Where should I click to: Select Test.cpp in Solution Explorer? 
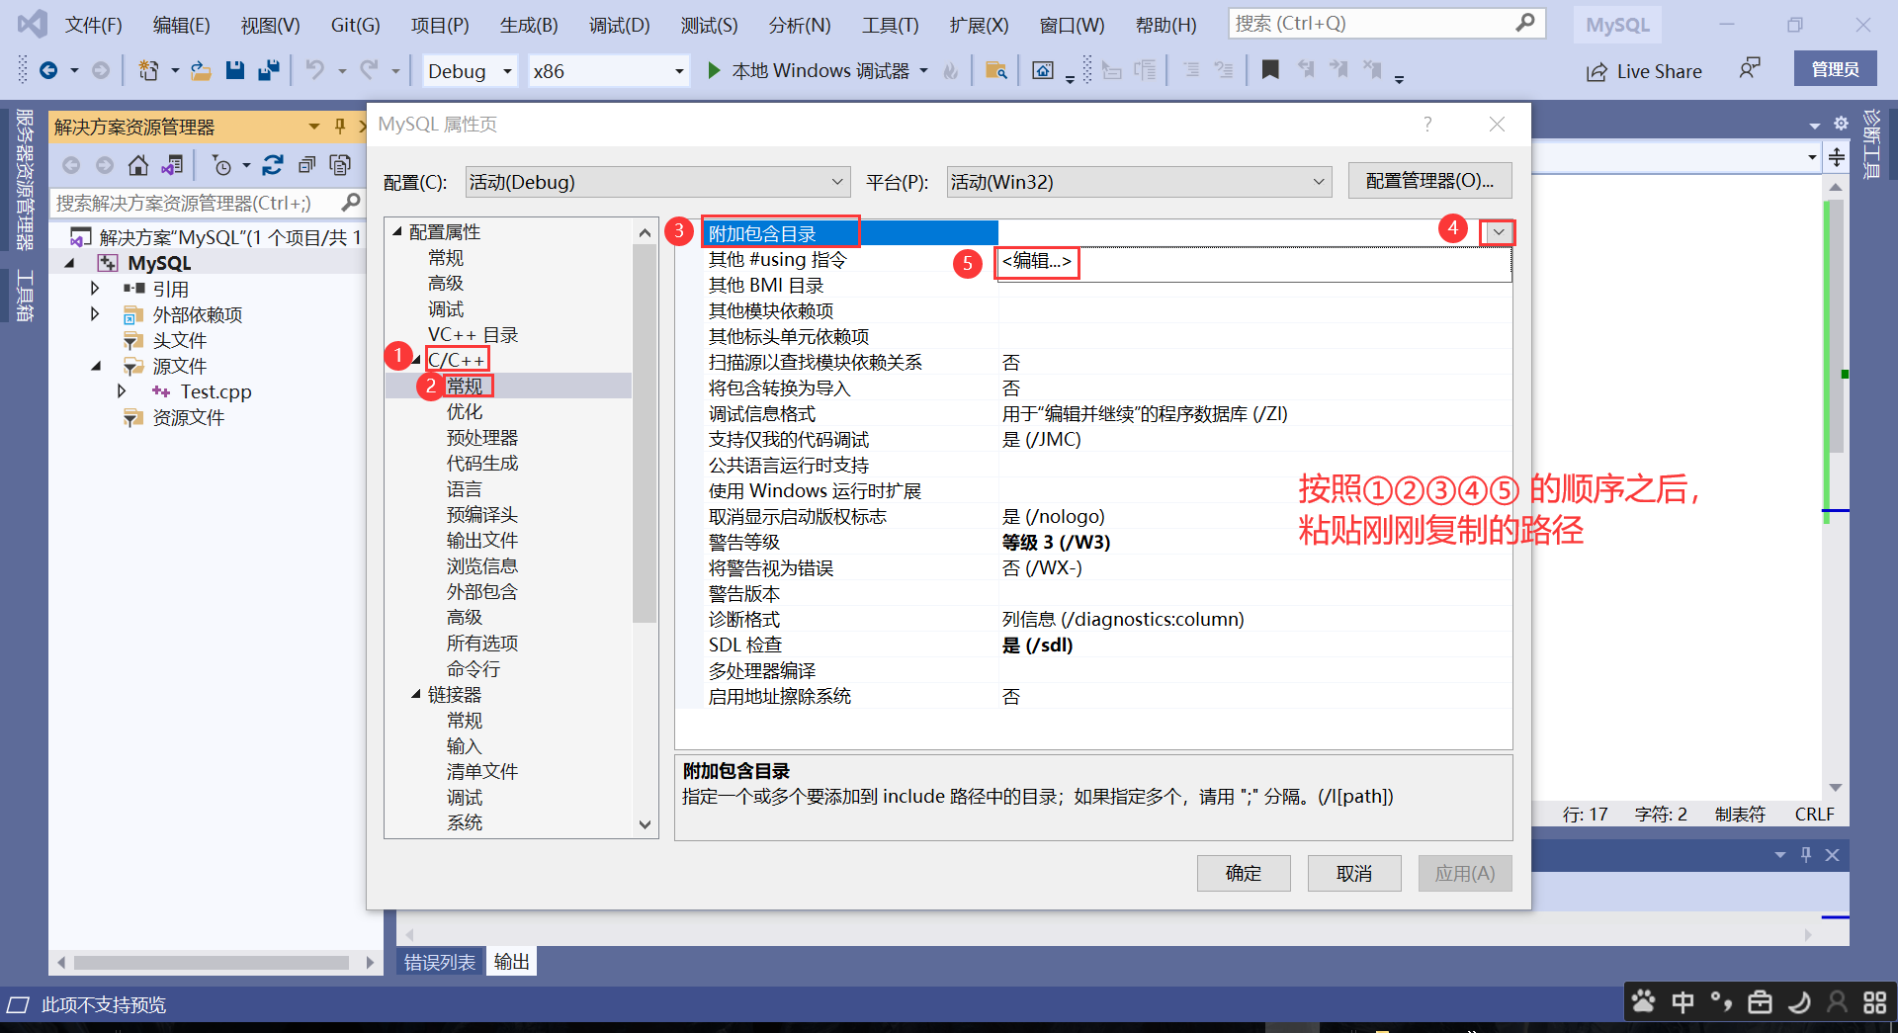[x=216, y=391]
